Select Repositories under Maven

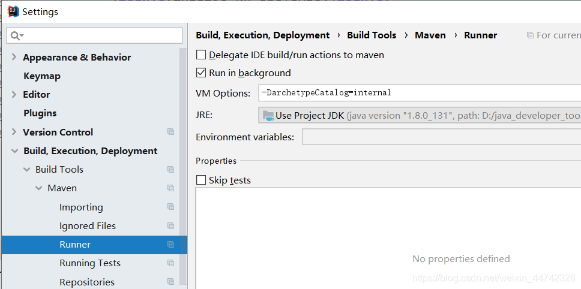coord(87,282)
